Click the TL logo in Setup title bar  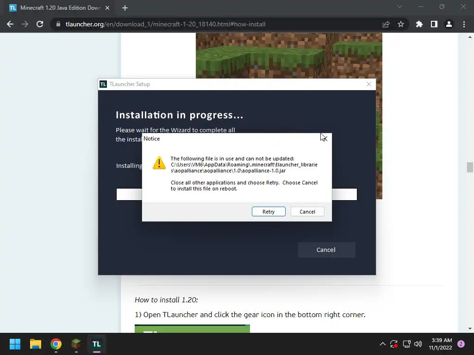click(103, 84)
